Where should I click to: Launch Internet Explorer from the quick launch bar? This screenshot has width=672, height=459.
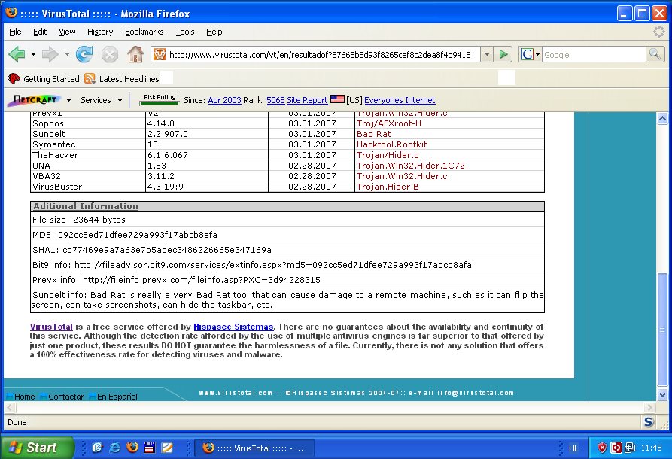115,448
